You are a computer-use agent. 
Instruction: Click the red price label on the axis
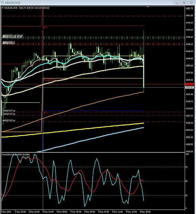pos(189,84)
